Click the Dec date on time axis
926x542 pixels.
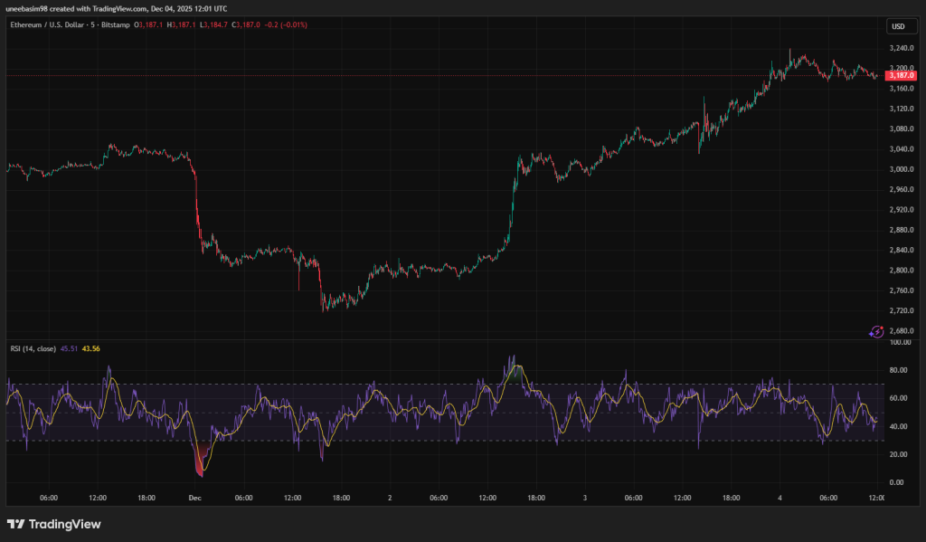[194, 498]
